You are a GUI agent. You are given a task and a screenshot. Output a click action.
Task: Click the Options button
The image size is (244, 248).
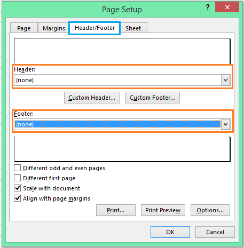[210, 210]
